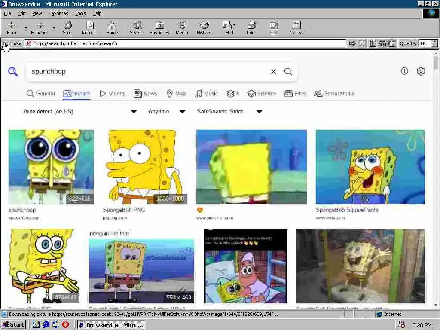The image size is (440, 330).
Task: Switch to the News search tab
Action: pyautogui.click(x=145, y=93)
